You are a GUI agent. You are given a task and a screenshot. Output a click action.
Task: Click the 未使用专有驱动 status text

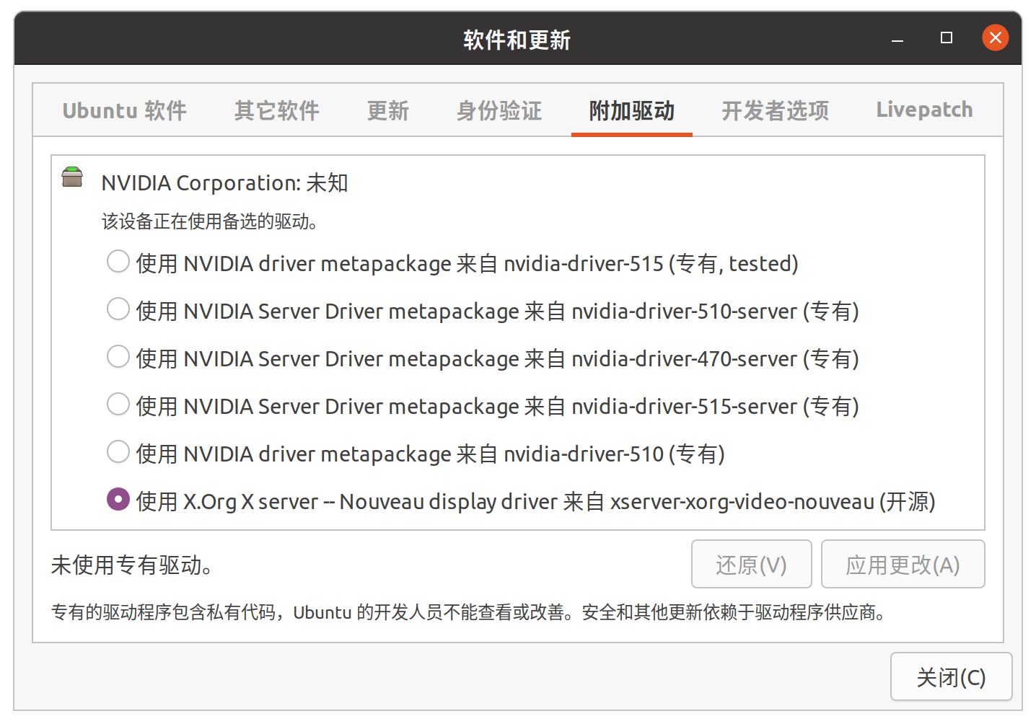pyautogui.click(x=132, y=565)
